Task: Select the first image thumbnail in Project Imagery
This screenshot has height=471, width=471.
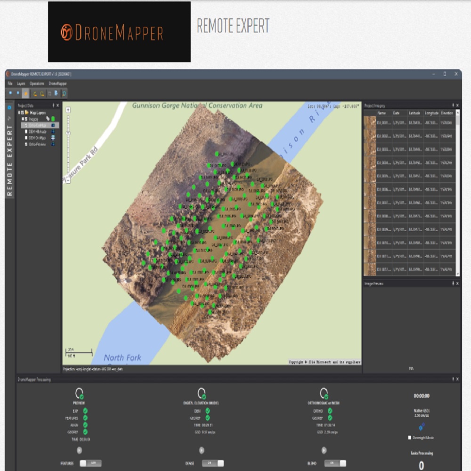Action: pyautogui.click(x=370, y=122)
